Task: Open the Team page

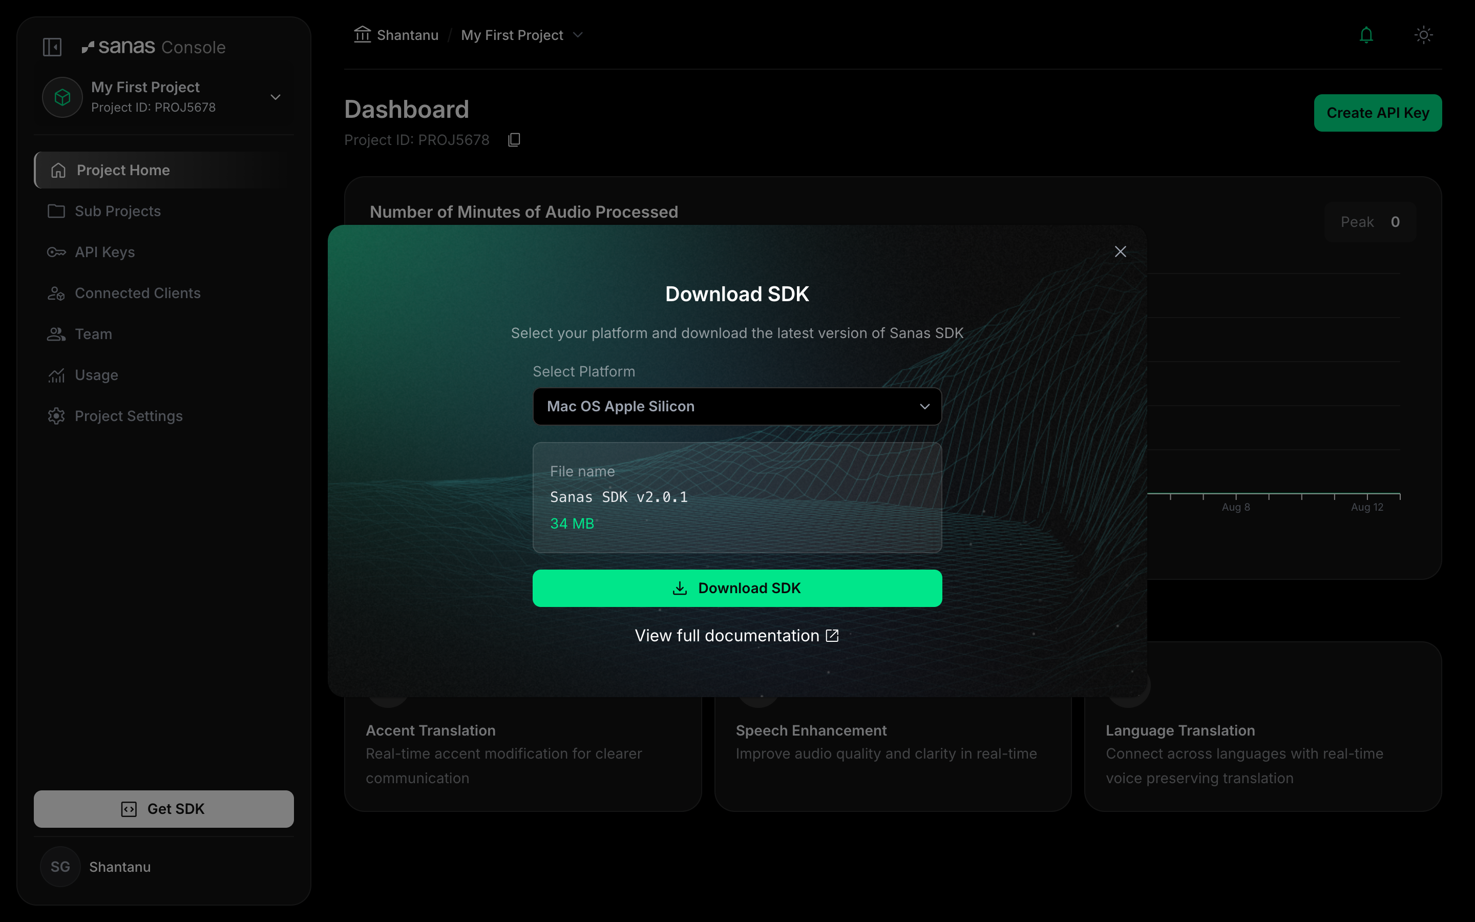Action: point(163,333)
